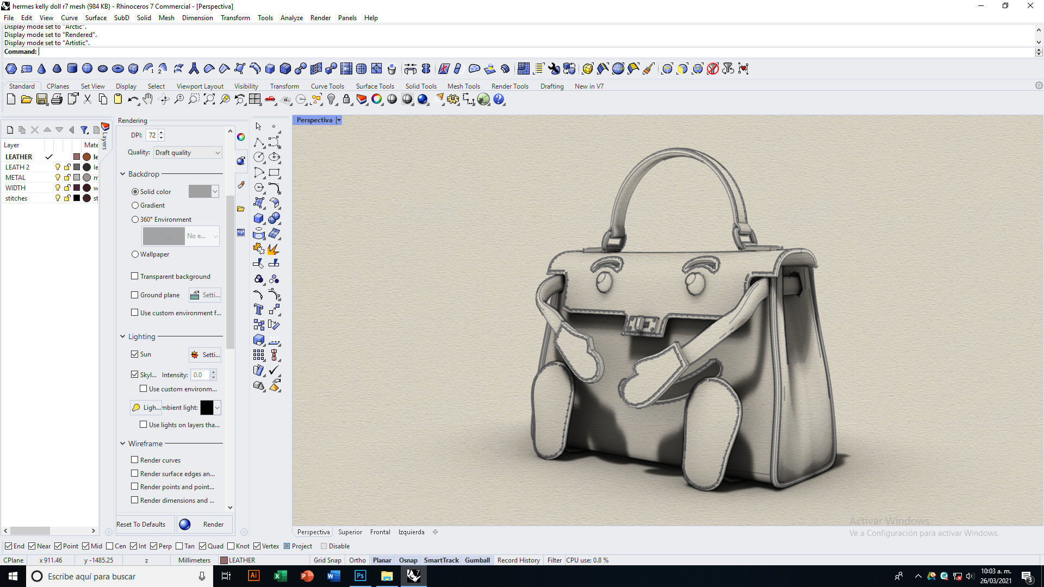Toggle LEATH 2 layer visibility bulb
The height and width of the screenshot is (587, 1044).
click(58, 167)
